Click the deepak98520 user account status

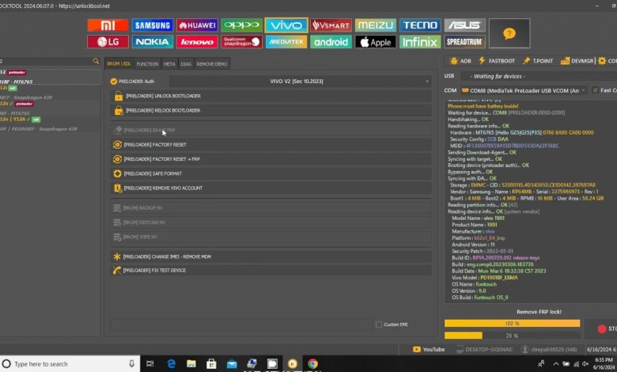[x=549, y=349]
